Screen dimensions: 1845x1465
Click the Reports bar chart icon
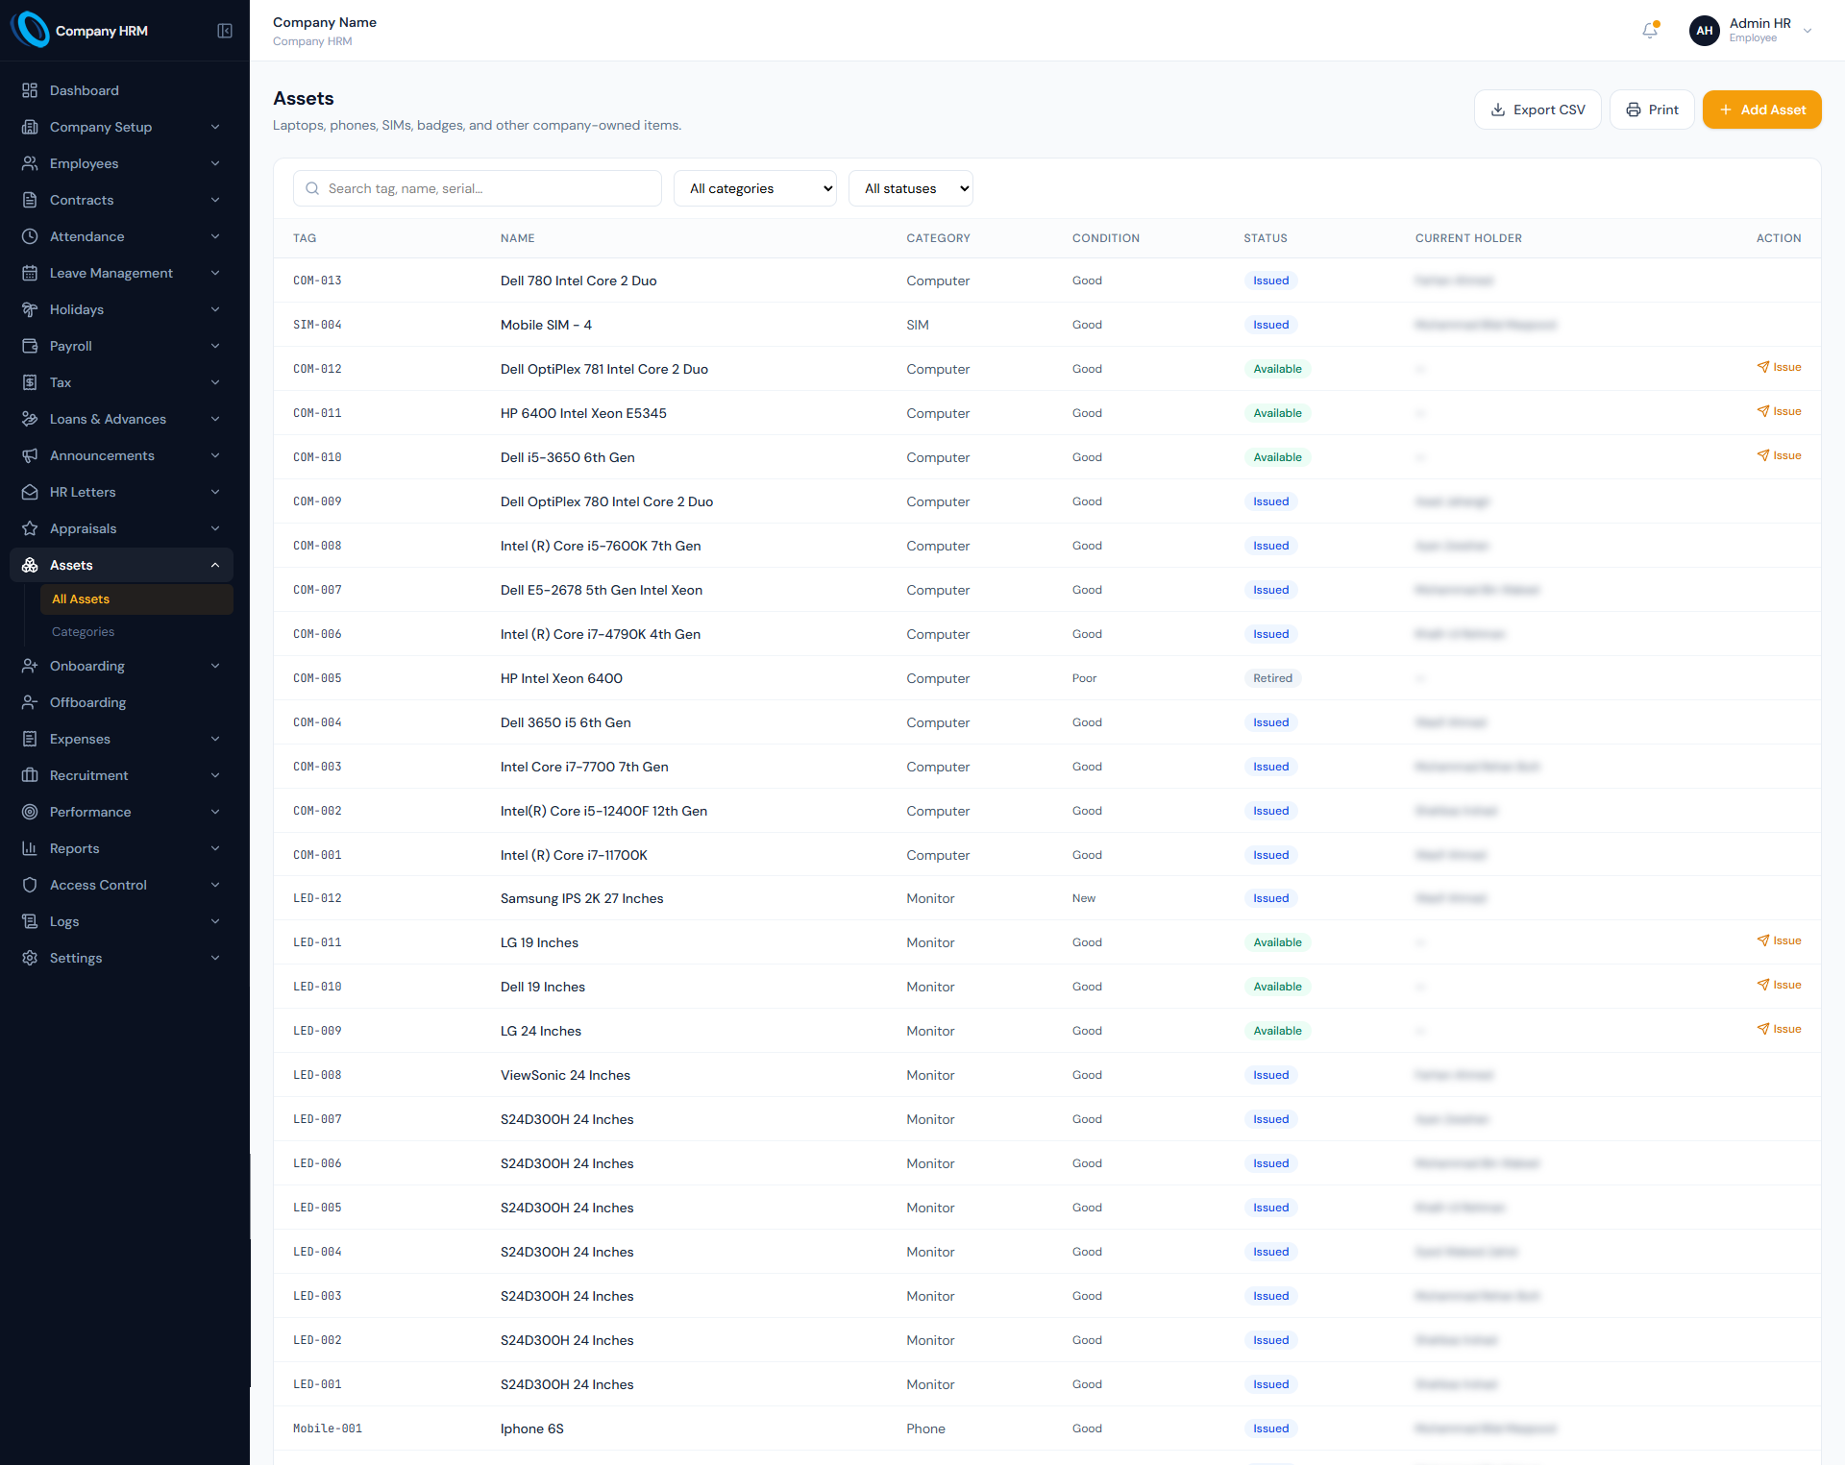(30, 848)
